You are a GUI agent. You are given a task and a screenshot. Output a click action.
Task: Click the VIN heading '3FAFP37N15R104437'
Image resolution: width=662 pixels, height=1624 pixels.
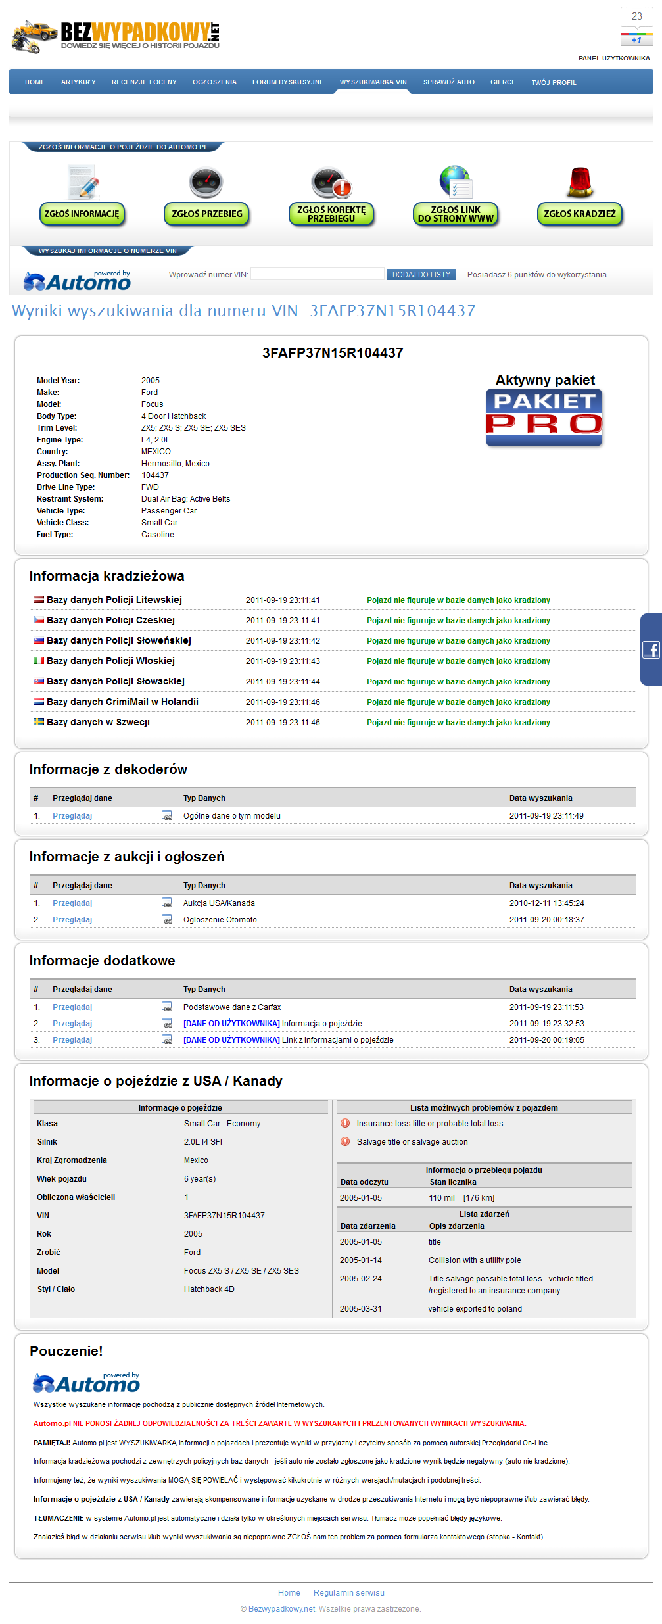pos(333,352)
